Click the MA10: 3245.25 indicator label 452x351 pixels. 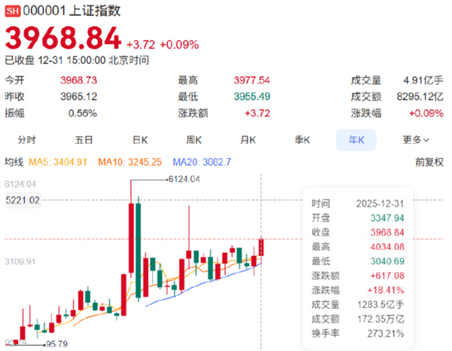pyautogui.click(x=130, y=162)
